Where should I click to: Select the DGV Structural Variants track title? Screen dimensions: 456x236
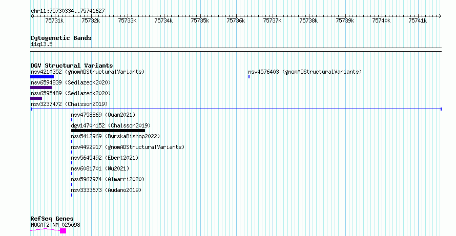(72, 66)
